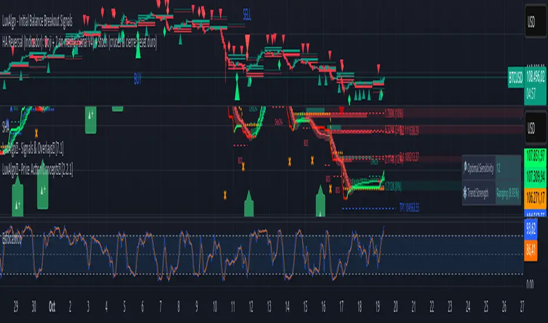Click the blue SELL signal label
This screenshot has width=548, height=323.
point(247,14)
